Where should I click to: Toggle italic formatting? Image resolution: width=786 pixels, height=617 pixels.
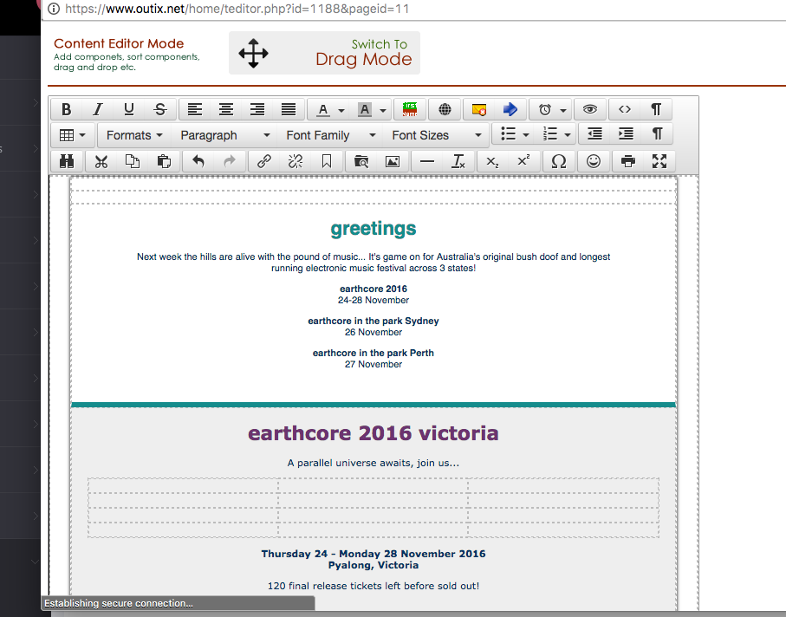[x=98, y=109]
